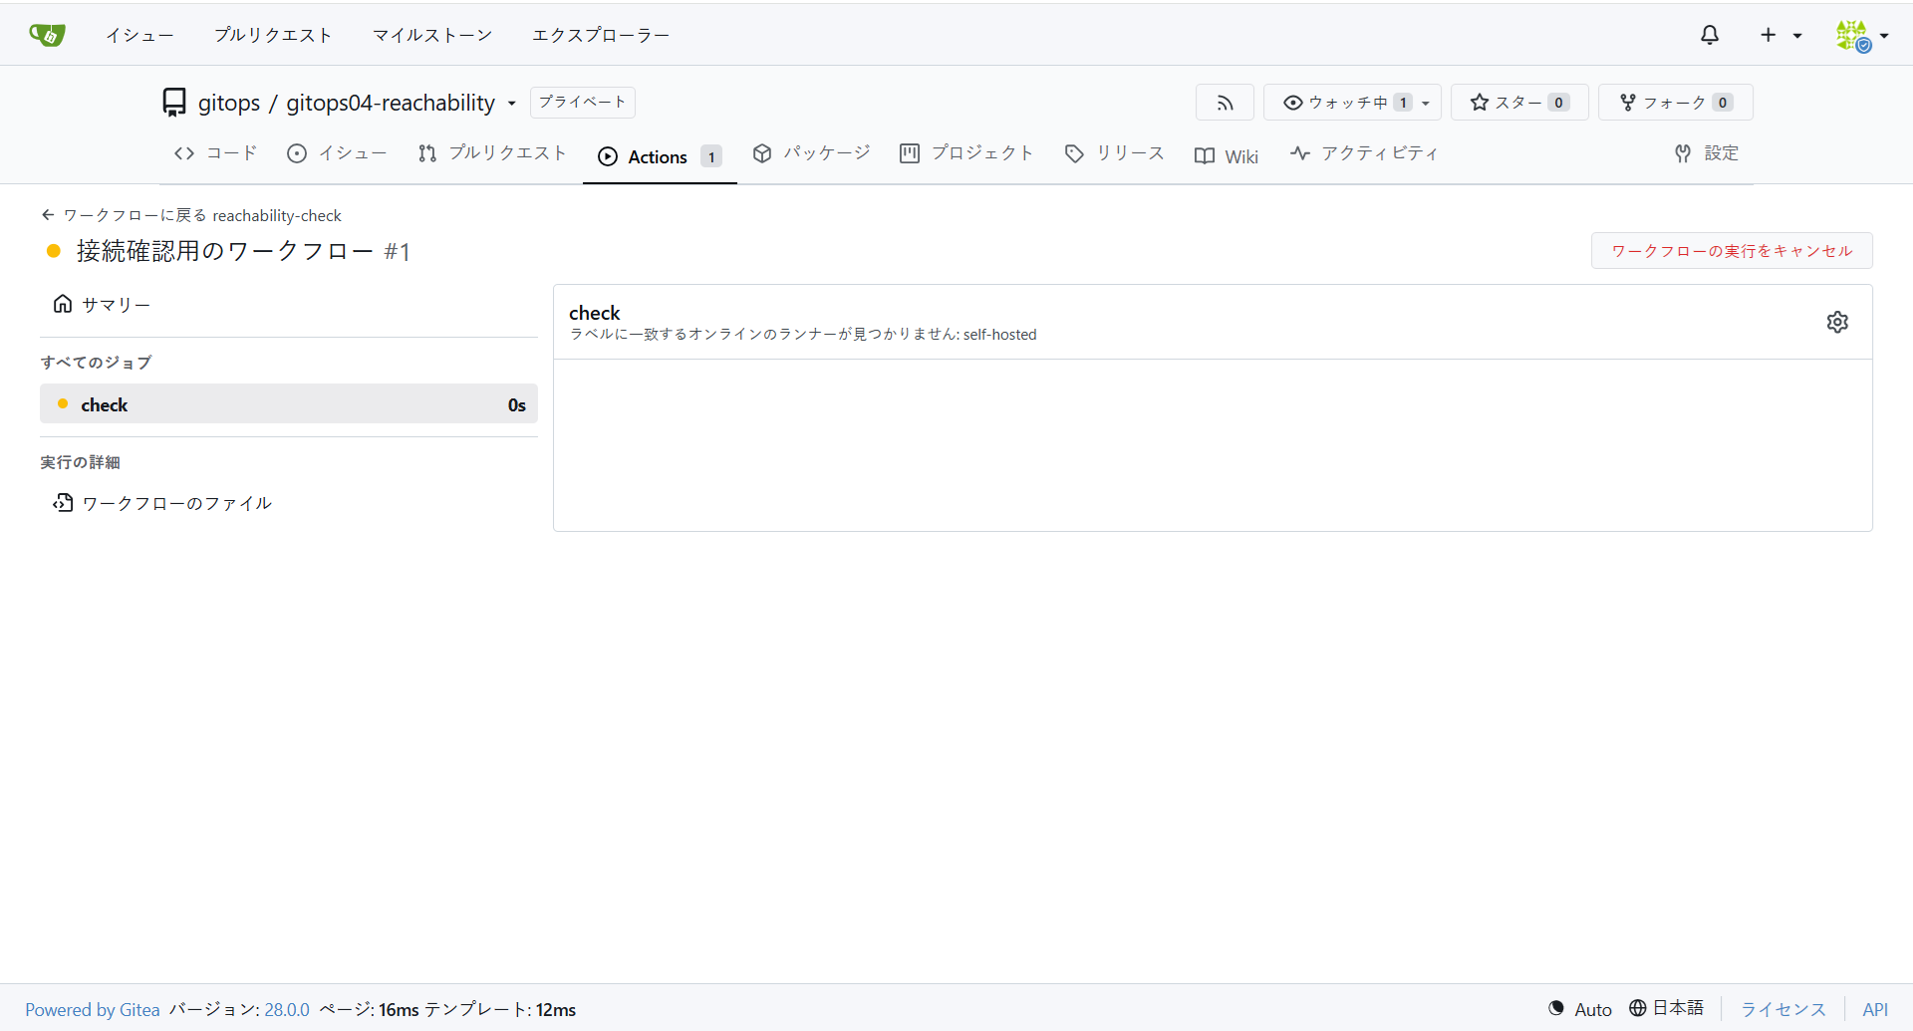
Task: Click the repository icon beside gitops
Action: (174, 103)
